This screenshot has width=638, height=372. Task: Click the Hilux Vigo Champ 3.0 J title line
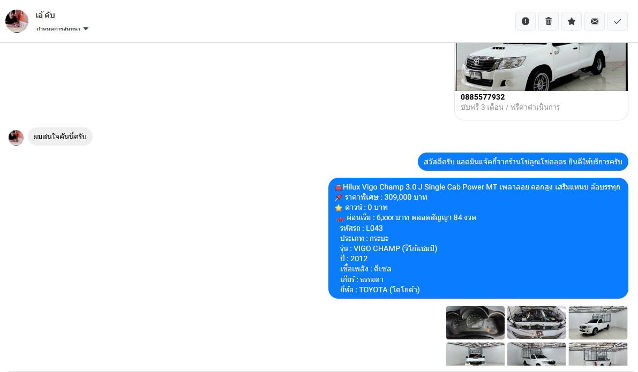click(x=477, y=187)
